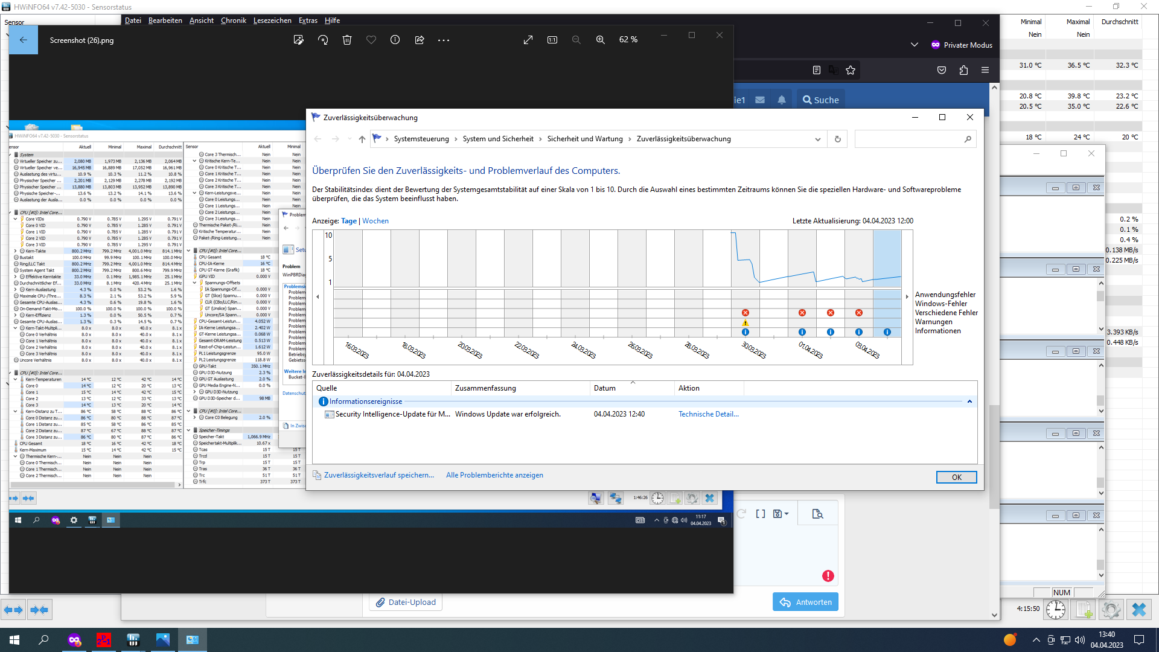1159x652 pixels.
Task: Open HWiNFO settings gear icon
Action: tap(1111, 610)
